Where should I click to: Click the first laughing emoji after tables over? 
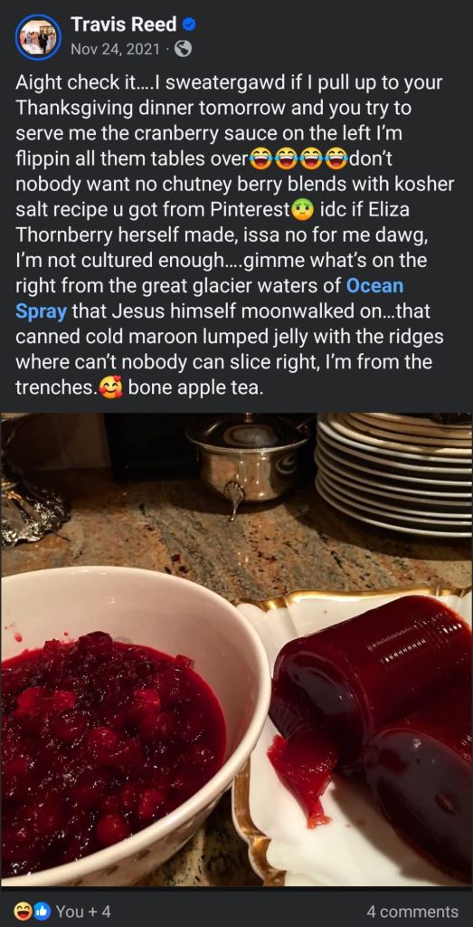pyautogui.click(x=260, y=159)
